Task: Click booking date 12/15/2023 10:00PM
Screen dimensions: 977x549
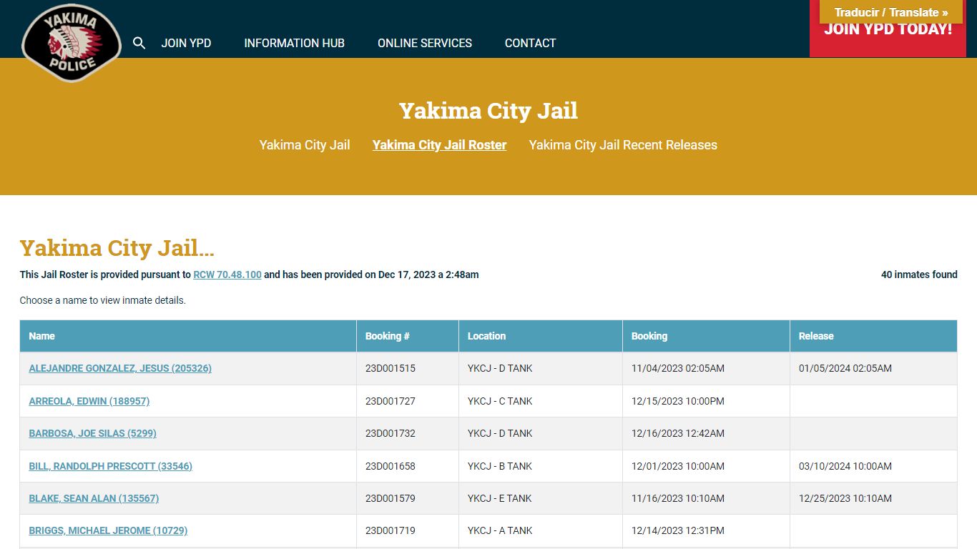Action: [678, 401]
